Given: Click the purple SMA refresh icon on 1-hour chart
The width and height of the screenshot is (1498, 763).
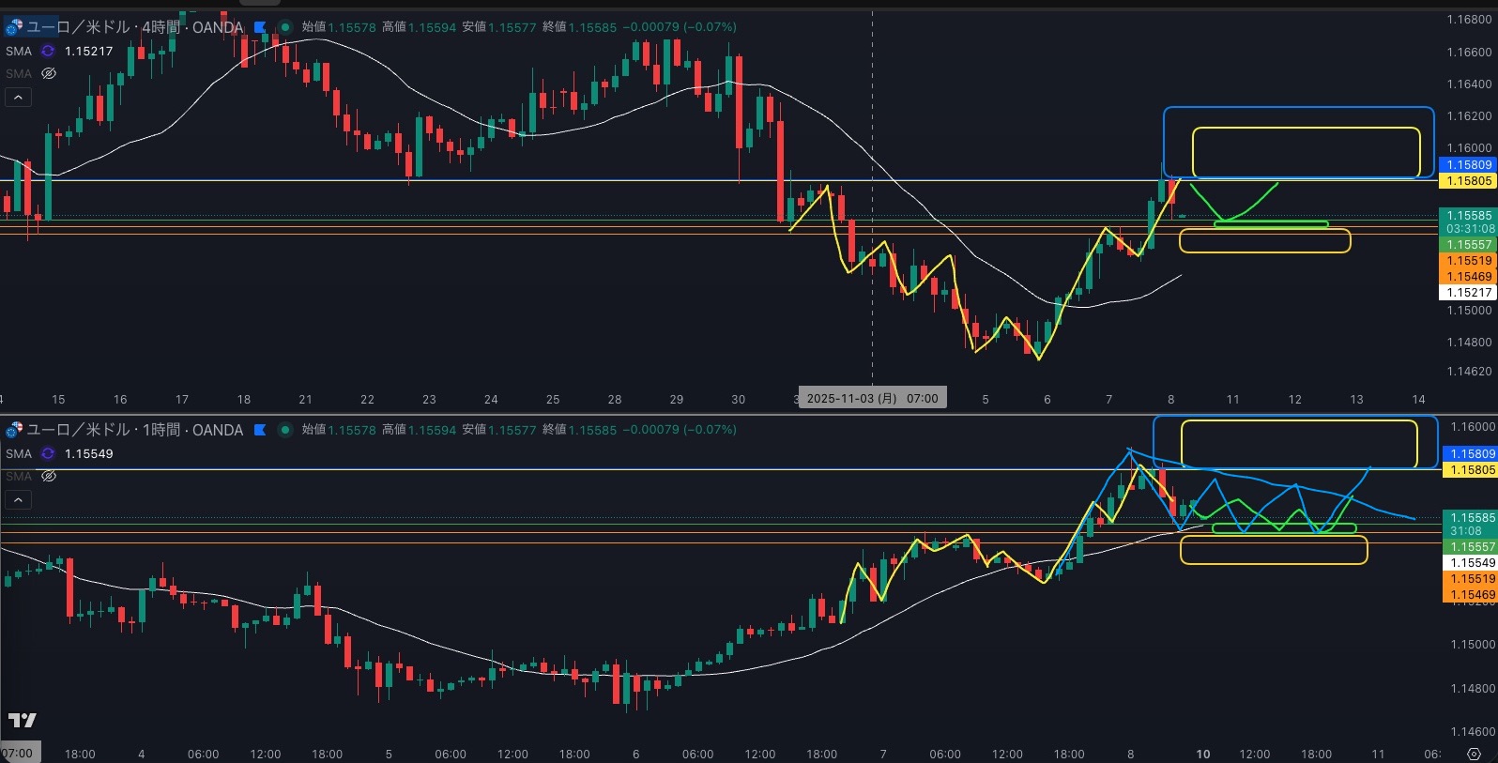Looking at the screenshot, I should click(48, 454).
